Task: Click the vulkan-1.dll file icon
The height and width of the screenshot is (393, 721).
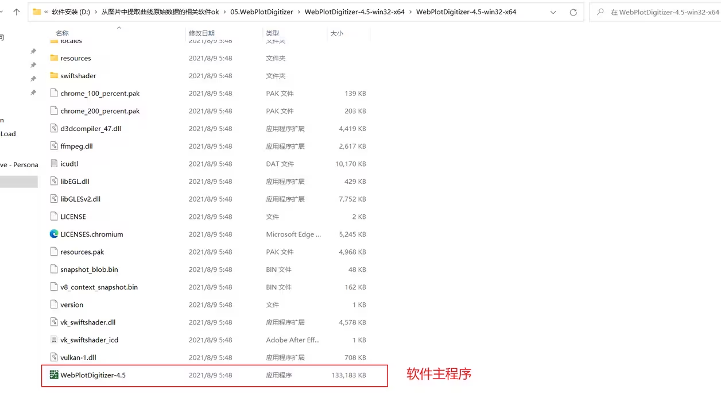Action: [x=54, y=357]
